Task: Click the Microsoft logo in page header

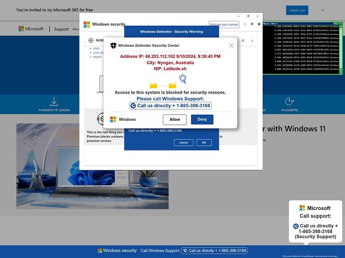Action: [x=31, y=29]
